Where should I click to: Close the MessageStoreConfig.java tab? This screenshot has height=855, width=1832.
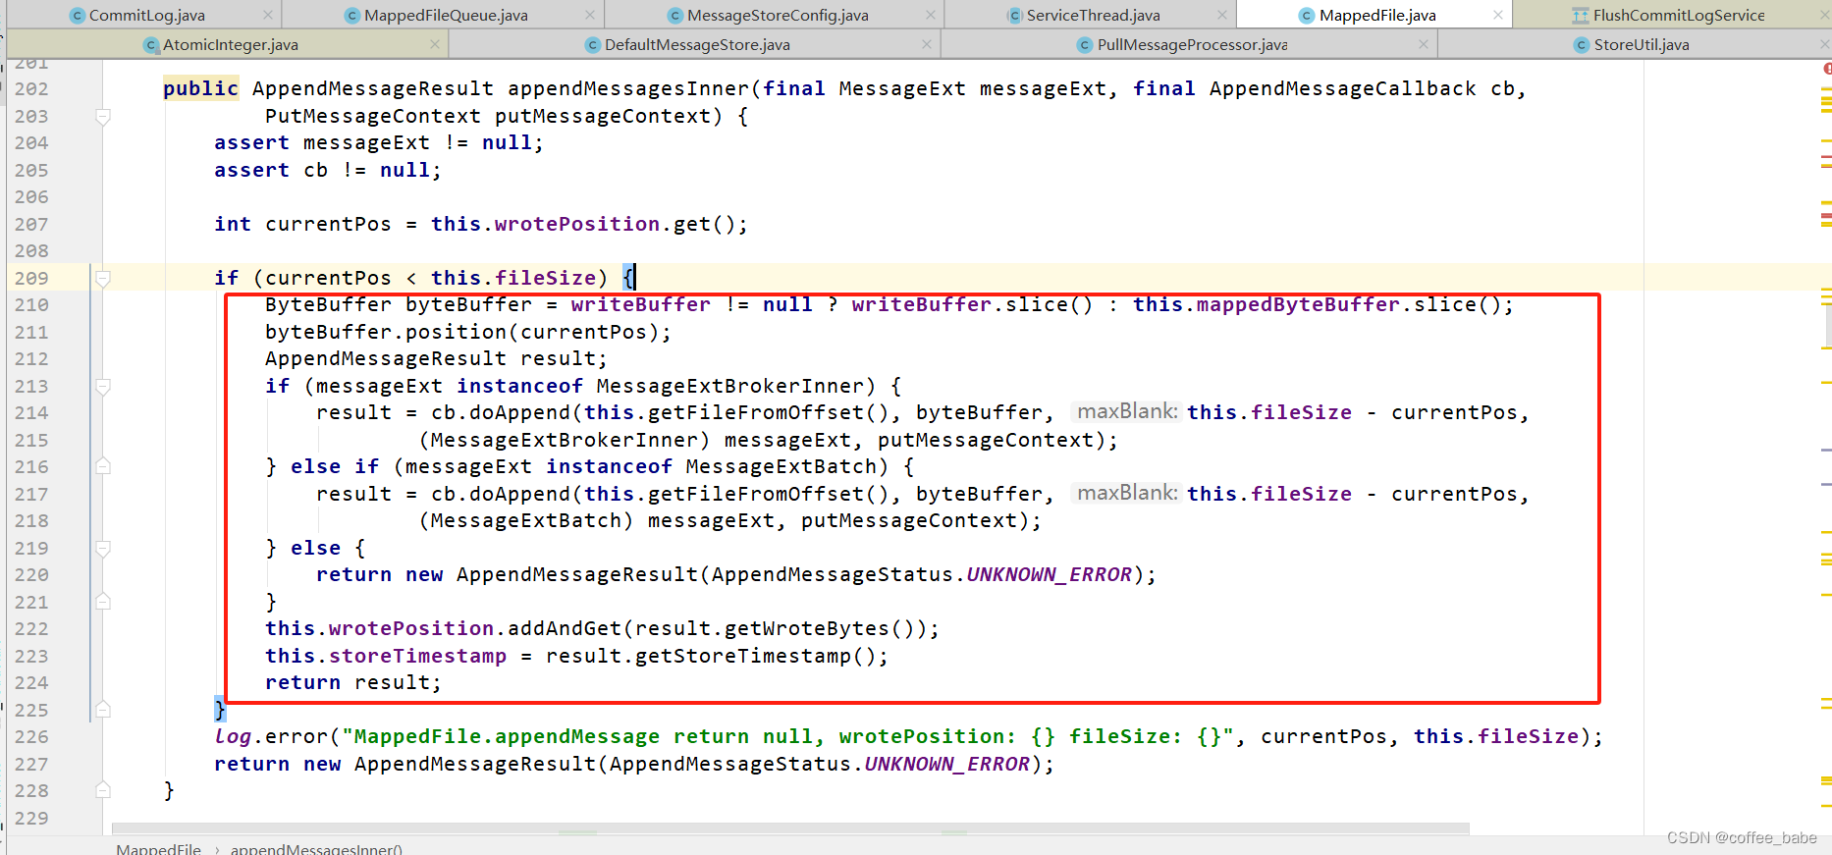pos(931,15)
